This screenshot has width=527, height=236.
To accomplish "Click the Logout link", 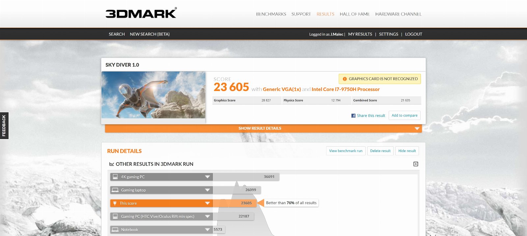I will pyautogui.click(x=414, y=34).
